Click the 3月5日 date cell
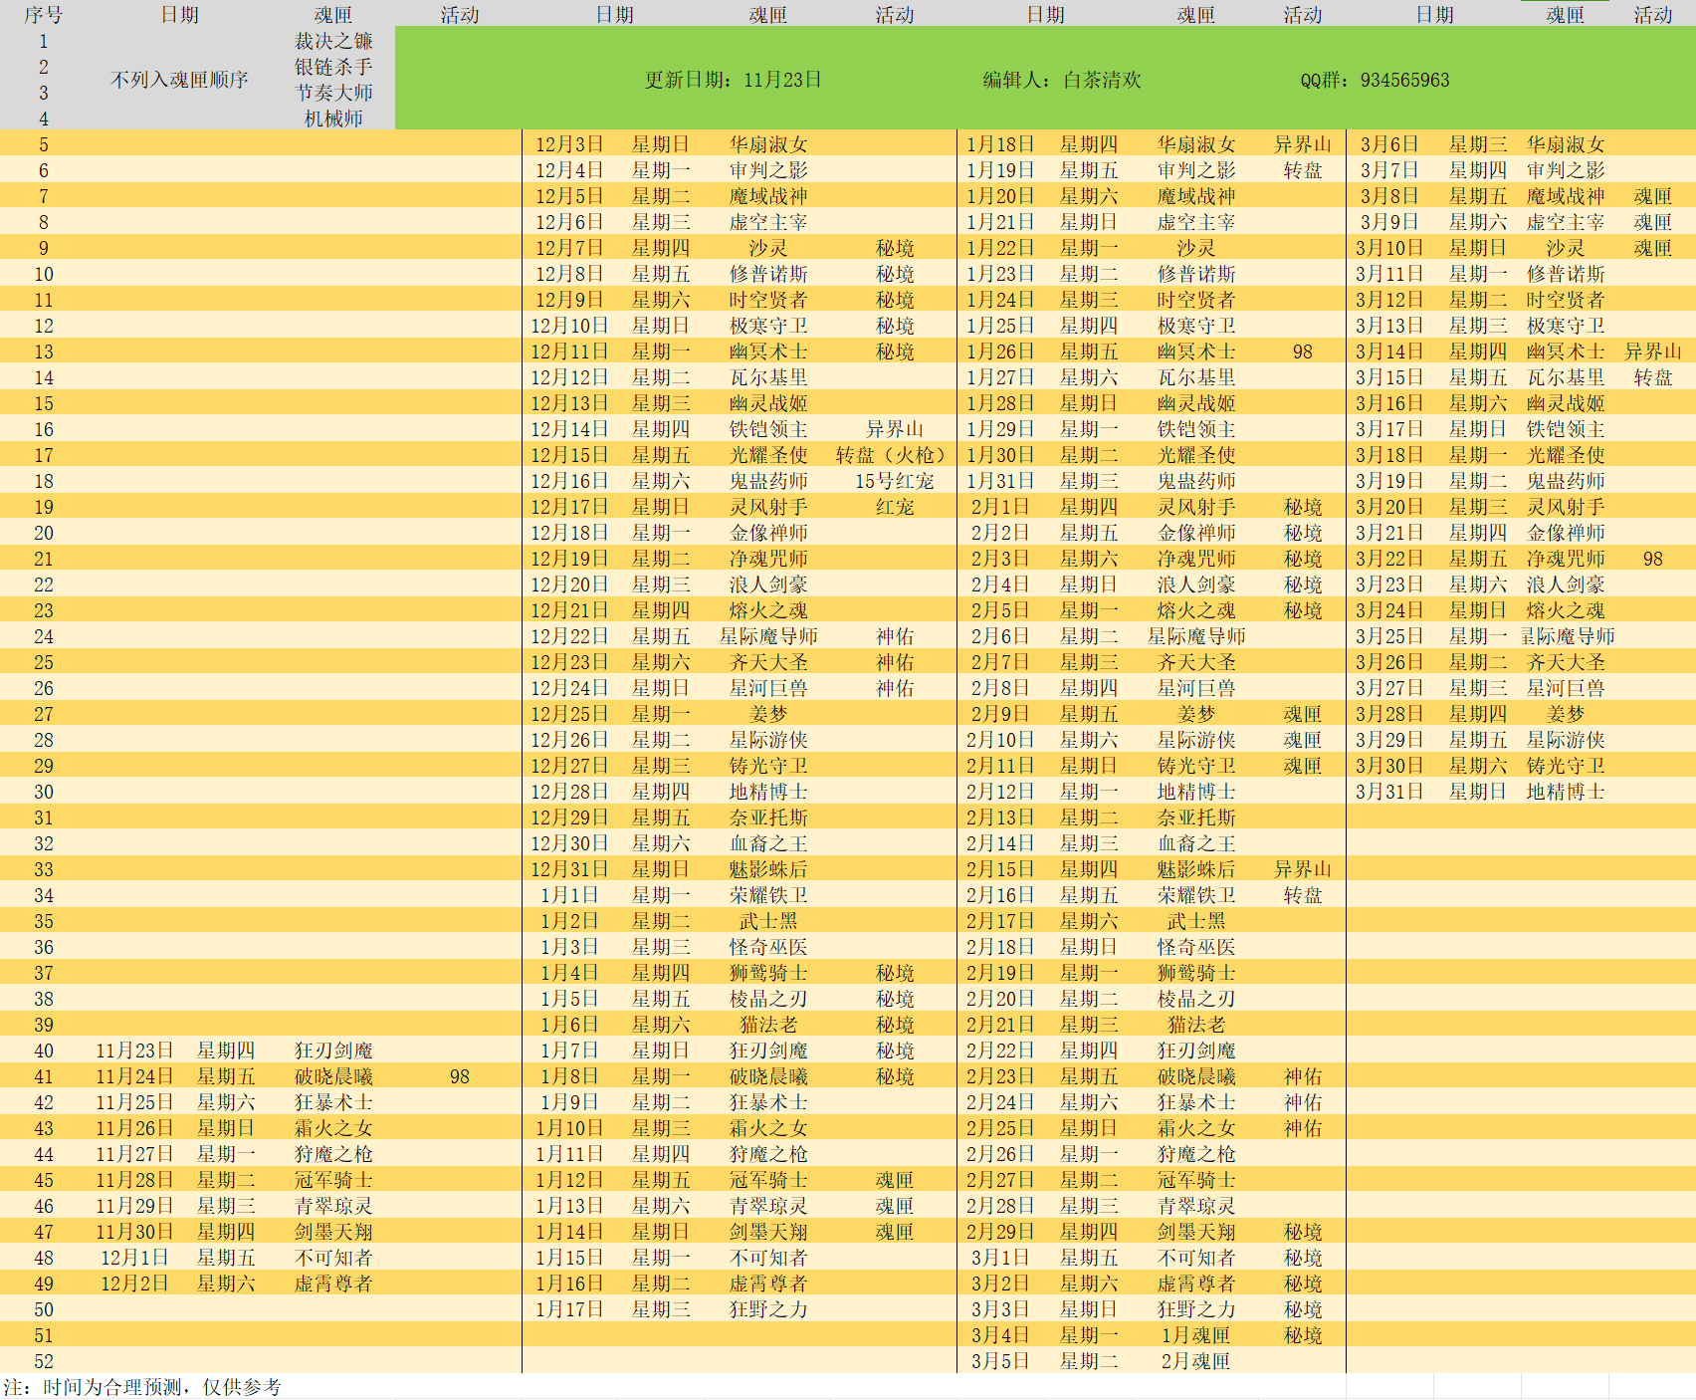 coord(1000,1361)
